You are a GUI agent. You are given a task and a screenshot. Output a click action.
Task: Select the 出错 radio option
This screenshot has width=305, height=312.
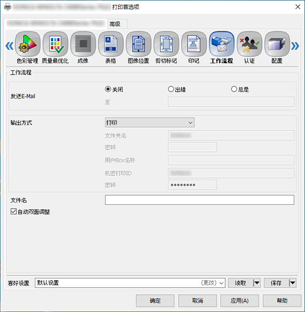pyautogui.click(x=171, y=89)
